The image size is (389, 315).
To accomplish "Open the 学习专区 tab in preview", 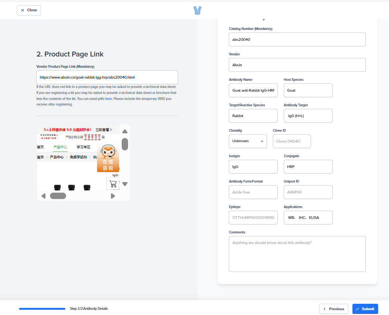I will click(x=83, y=147).
